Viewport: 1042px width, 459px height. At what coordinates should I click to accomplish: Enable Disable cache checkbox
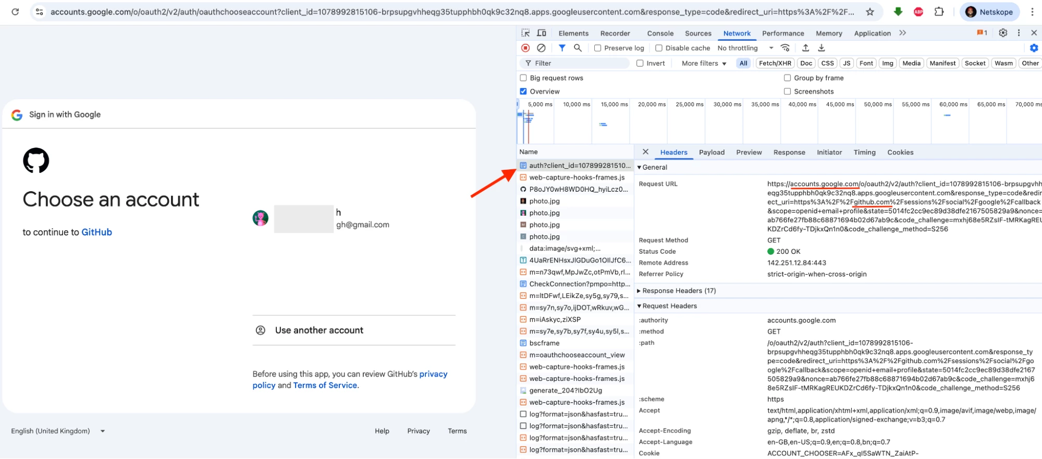coord(659,48)
